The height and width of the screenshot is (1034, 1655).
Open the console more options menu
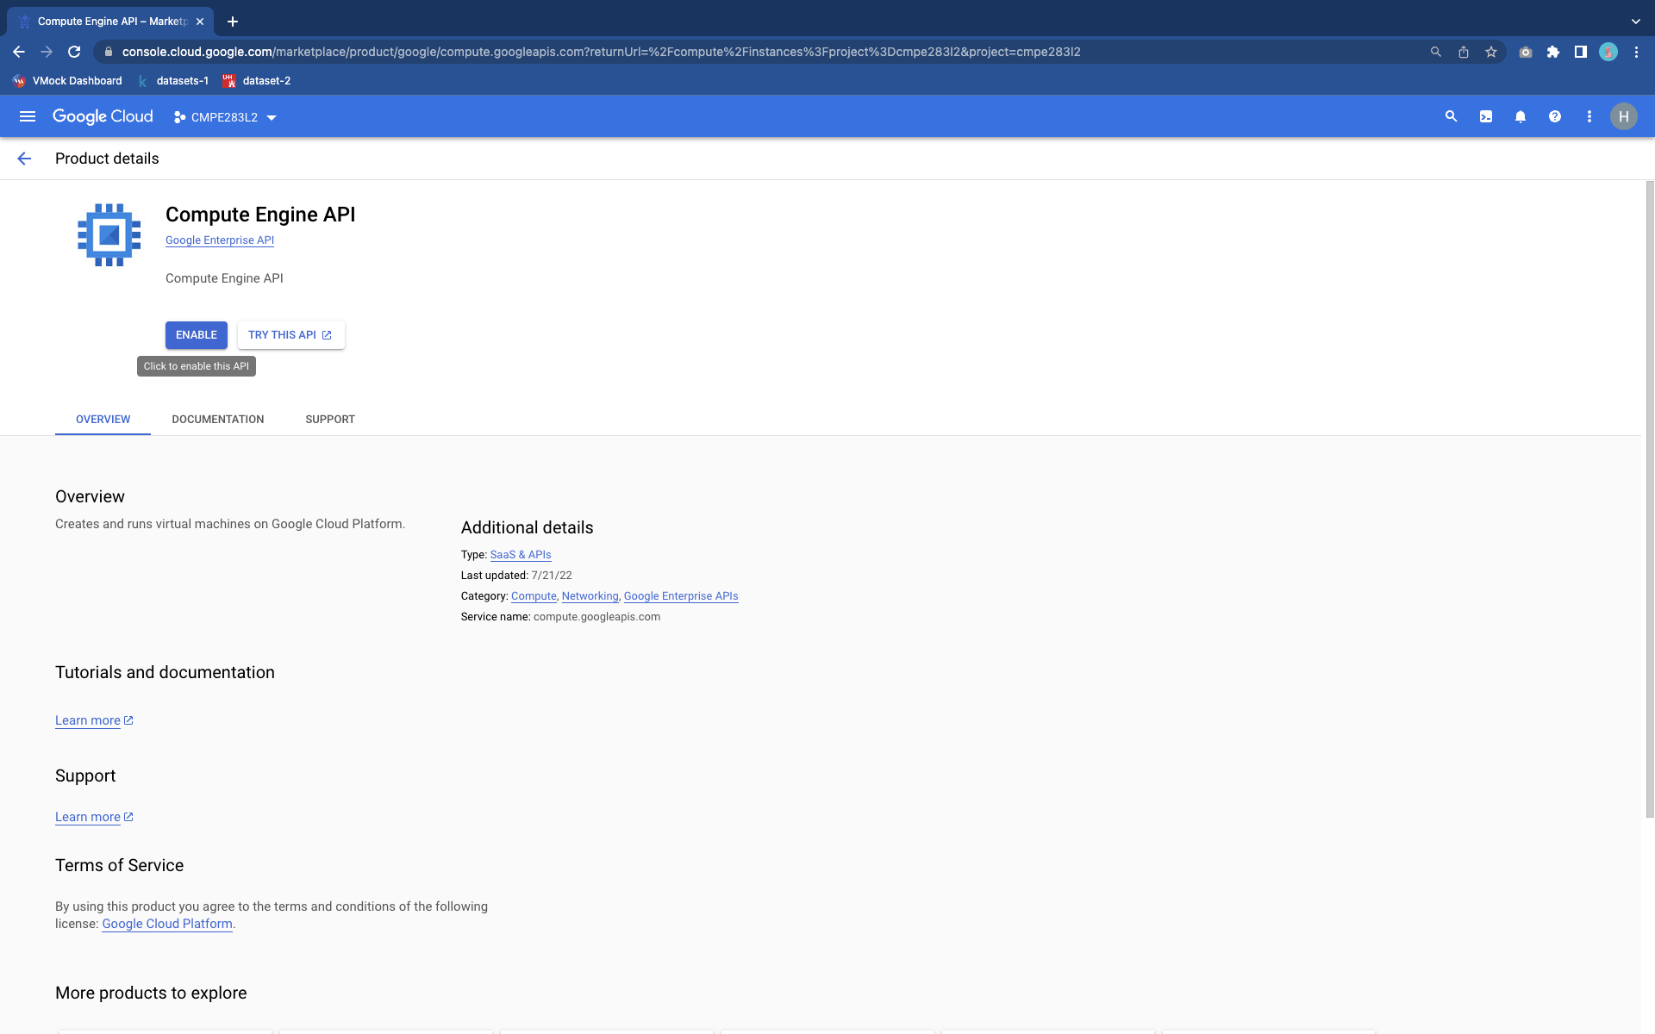(1589, 116)
